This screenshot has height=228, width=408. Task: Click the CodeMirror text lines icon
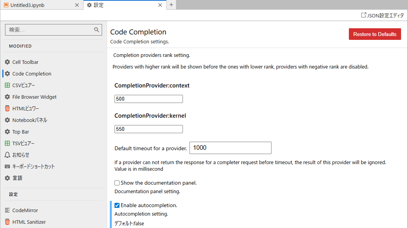pos(7,210)
